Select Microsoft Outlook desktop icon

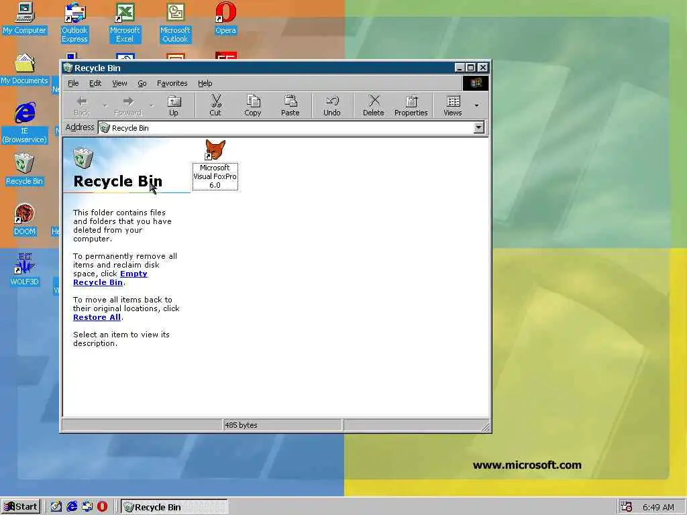(175, 22)
